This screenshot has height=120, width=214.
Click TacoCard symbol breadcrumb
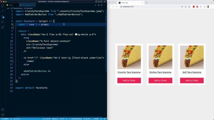(29, 8)
